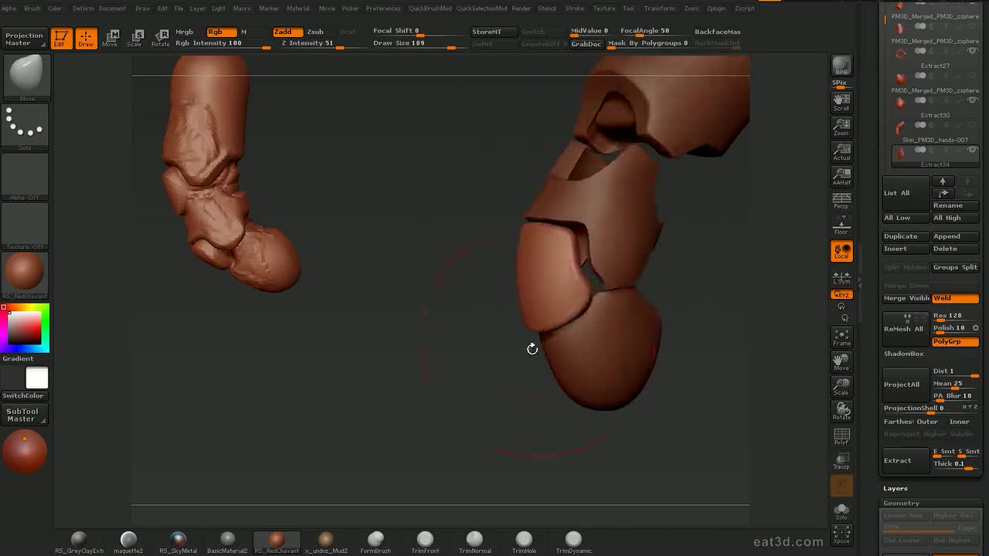Click the Extract button
Image resolution: width=989 pixels, height=556 pixels.
[x=906, y=460]
